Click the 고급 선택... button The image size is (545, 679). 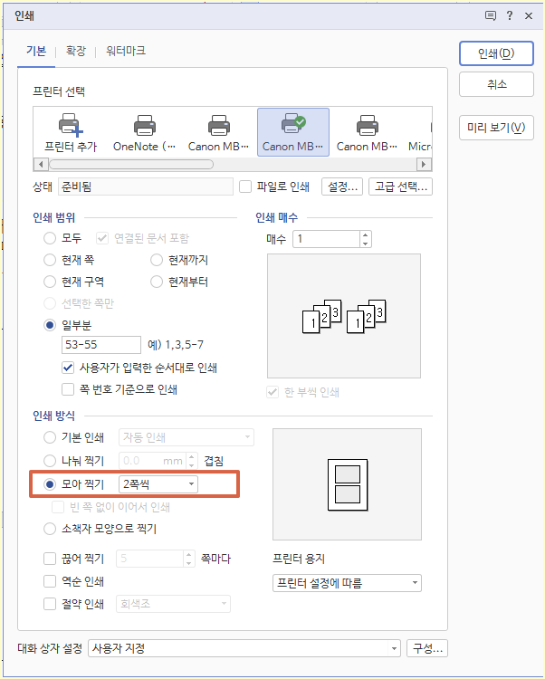pos(400,186)
